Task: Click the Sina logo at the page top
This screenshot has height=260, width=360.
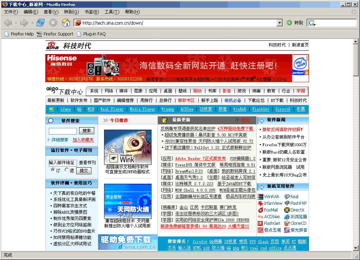Action: [x=53, y=45]
